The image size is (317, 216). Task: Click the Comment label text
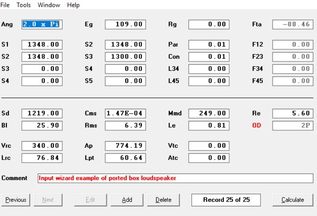[14, 178]
